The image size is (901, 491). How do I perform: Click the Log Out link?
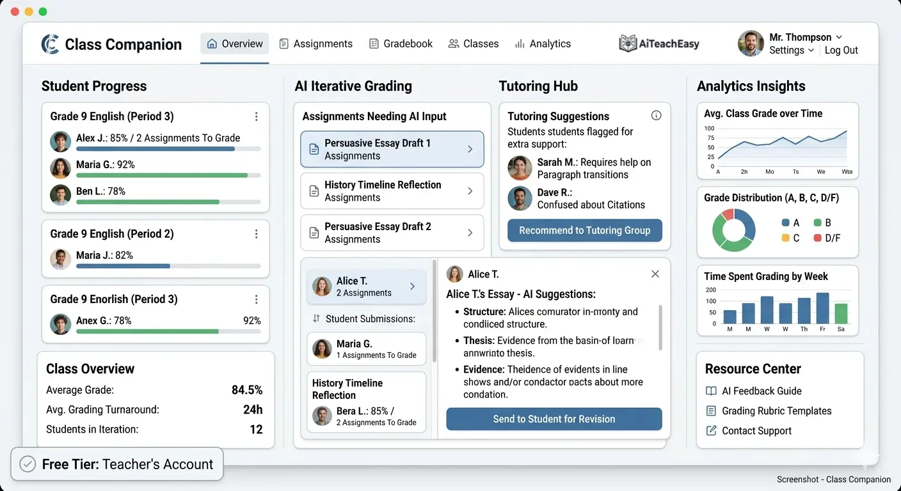[x=841, y=51]
